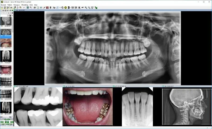Screen dimensions: 212x129
Task: Click the red save disk icon
Action: tap(47, 7)
